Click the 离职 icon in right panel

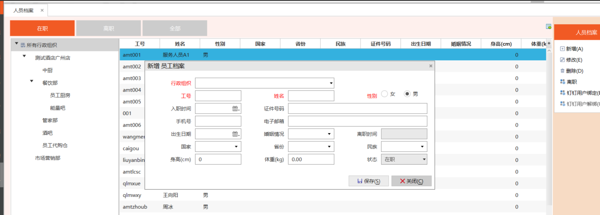(x=562, y=82)
